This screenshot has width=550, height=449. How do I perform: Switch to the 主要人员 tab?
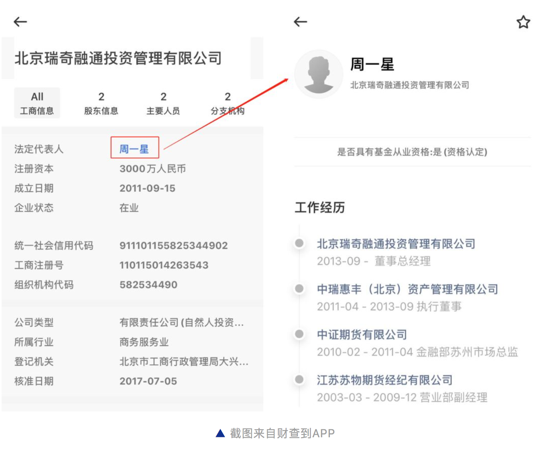(x=163, y=103)
